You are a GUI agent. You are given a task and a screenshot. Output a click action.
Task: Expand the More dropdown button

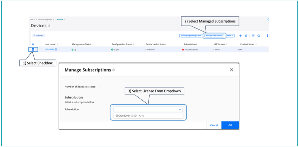click(x=231, y=36)
